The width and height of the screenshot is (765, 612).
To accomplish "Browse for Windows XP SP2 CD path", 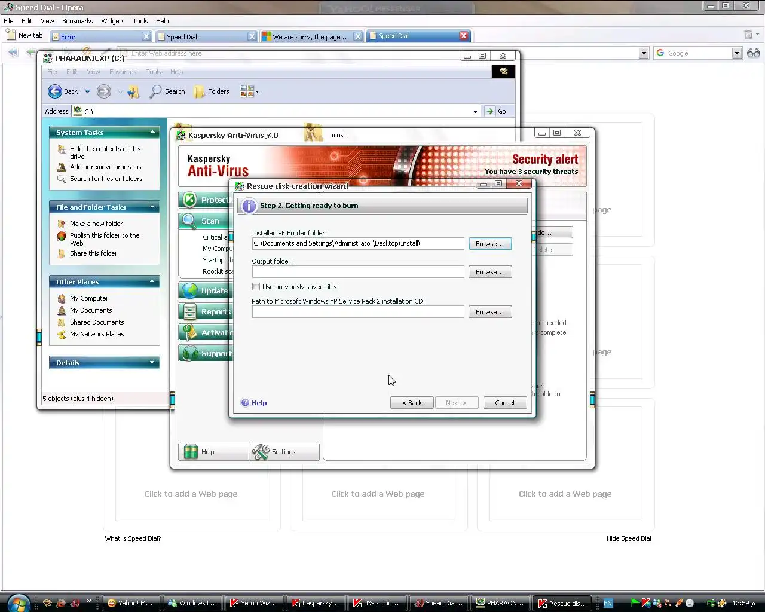I will 490,312.
